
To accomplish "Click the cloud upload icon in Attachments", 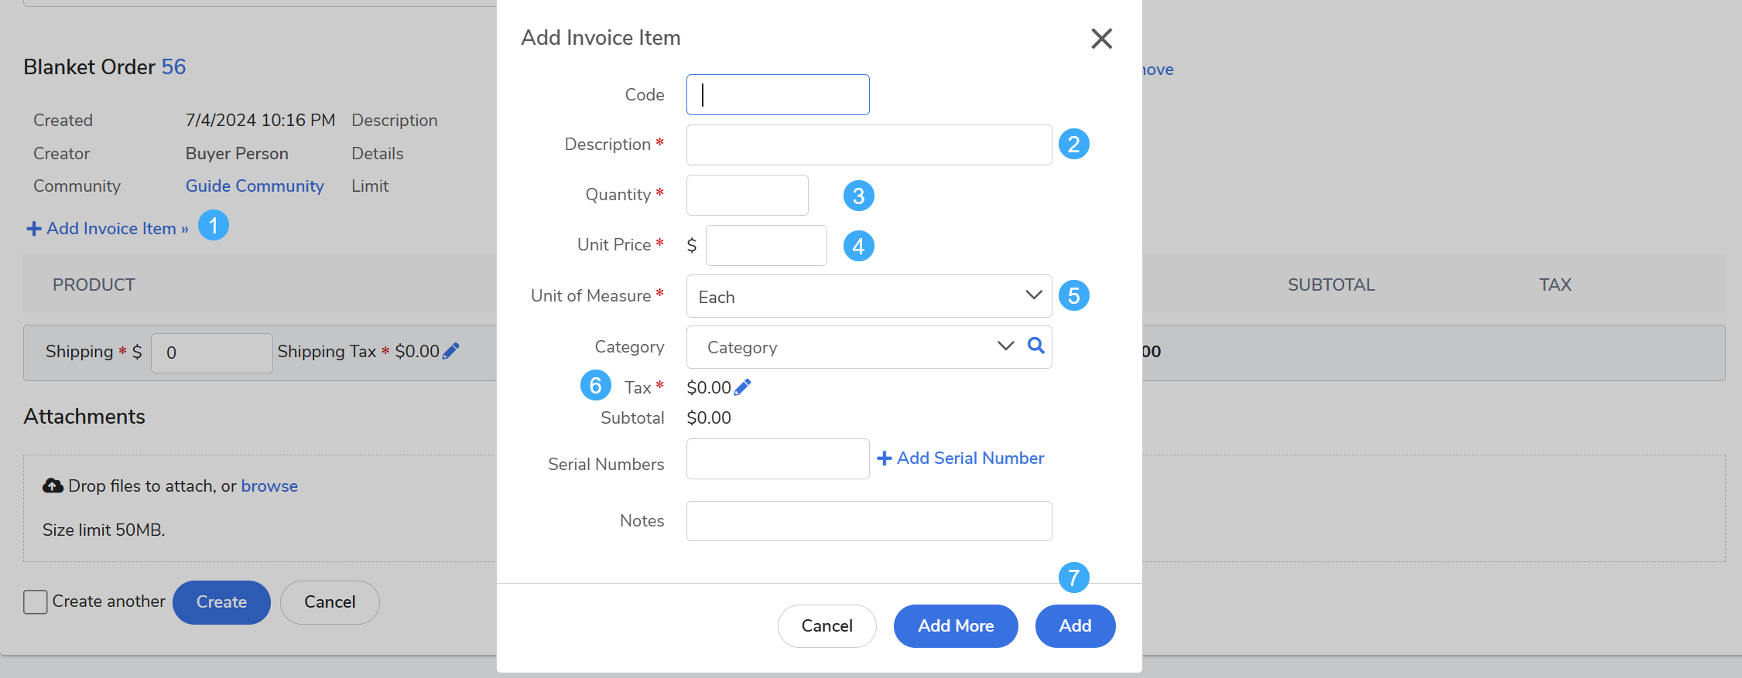I will (x=53, y=486).
